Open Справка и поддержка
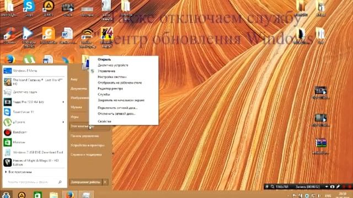Viewport: 353px width, 198px height. (x=86, y=155)
